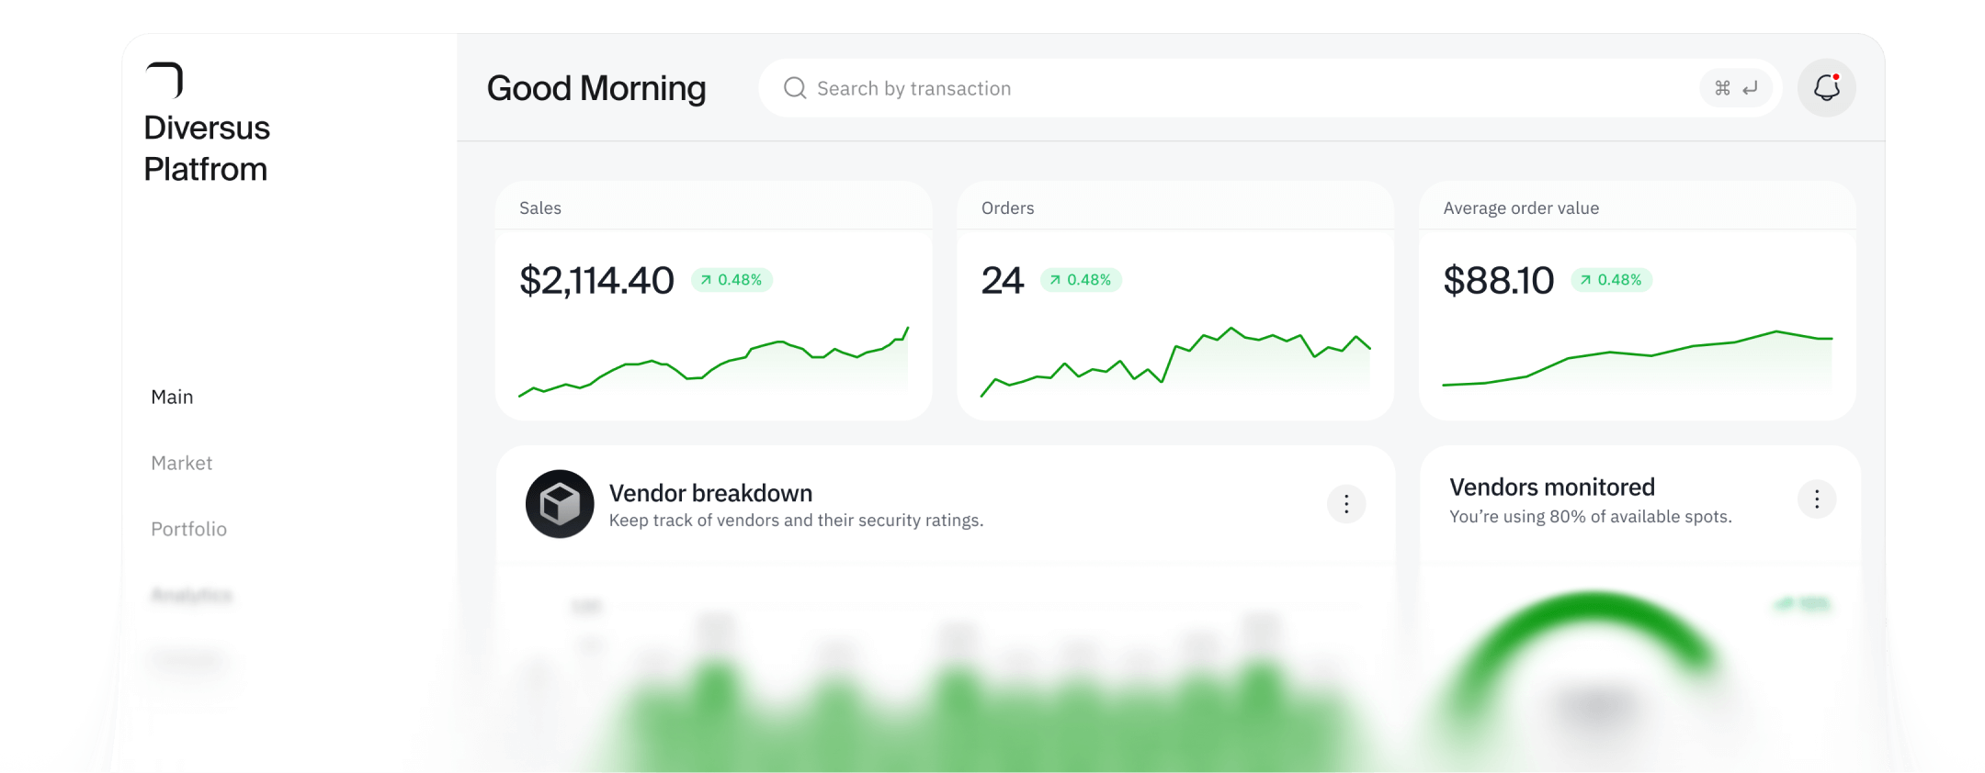The width and height of the screenshot is (1985, 773).
Task: Click into Search by transaction field
Action: tap(1270, 88)
